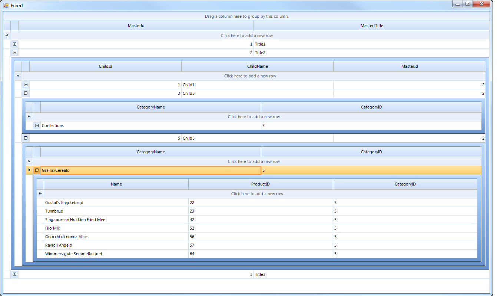Select the Wimmers gute Semmelknцdel cell
The height and width of the screenshot is (304, 497).
(x=116, y=254)
